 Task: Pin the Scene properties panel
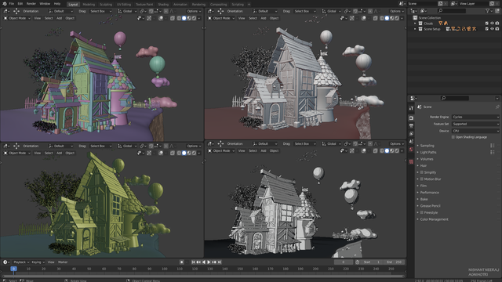tap(497, 107)
